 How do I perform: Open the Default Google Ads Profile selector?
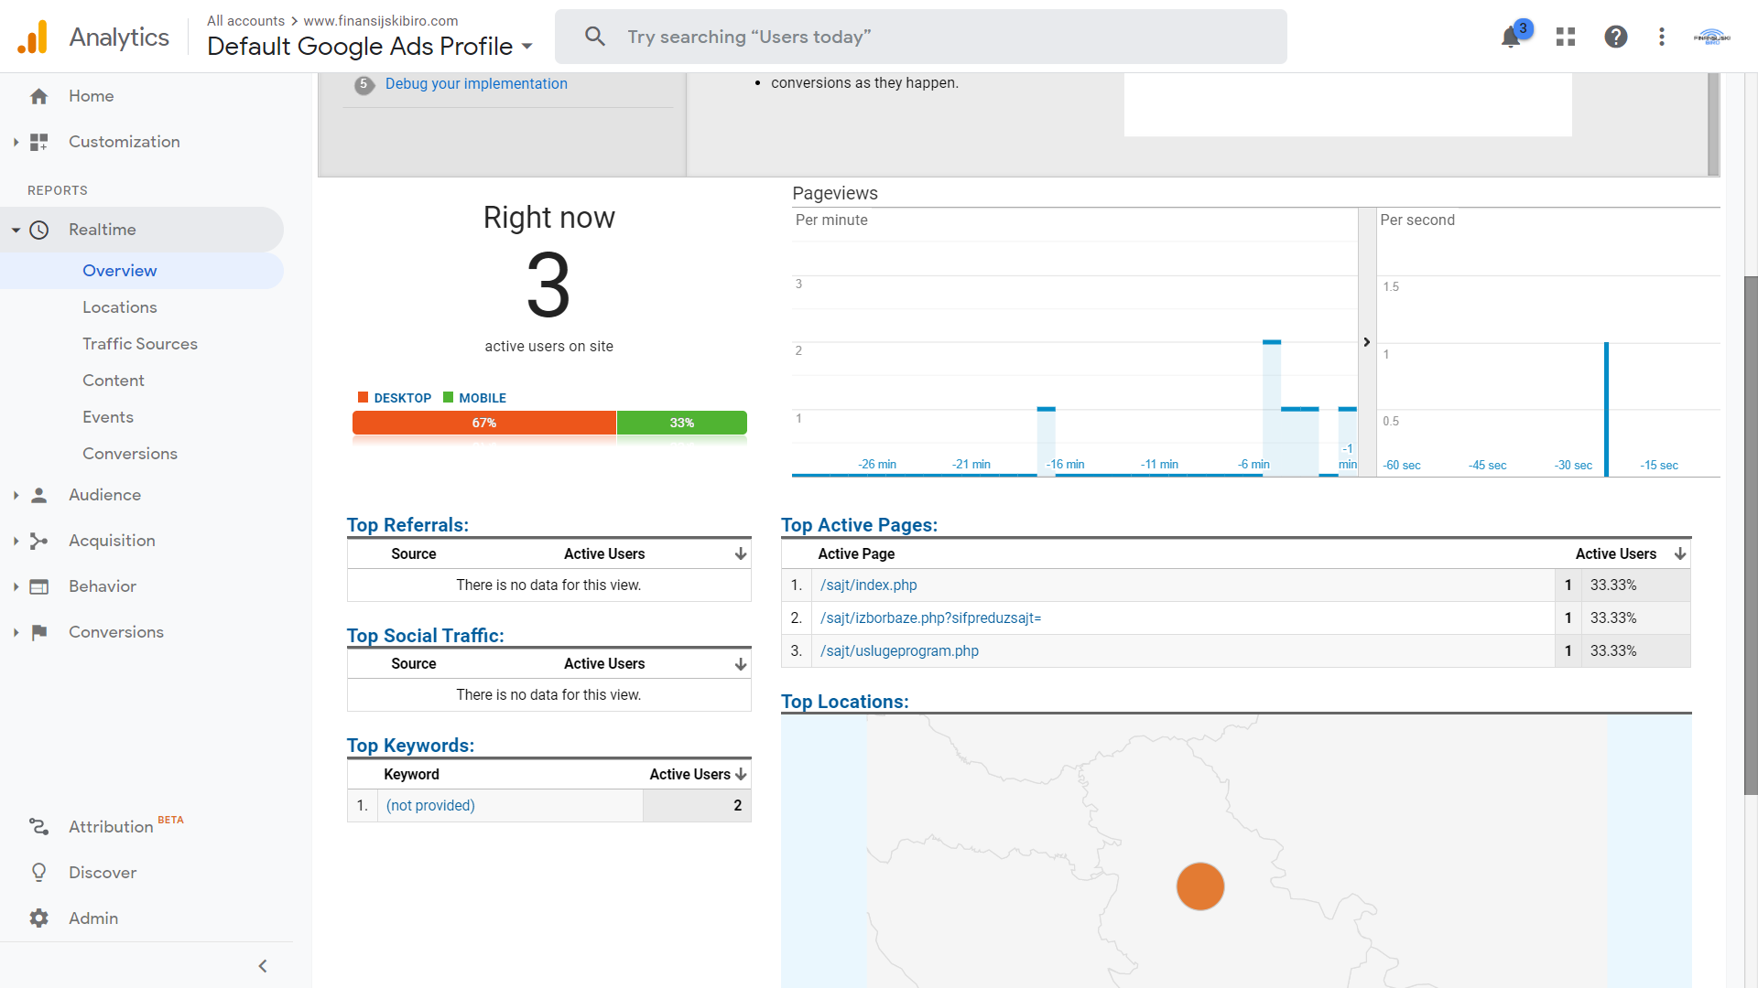tap(526, 47)
